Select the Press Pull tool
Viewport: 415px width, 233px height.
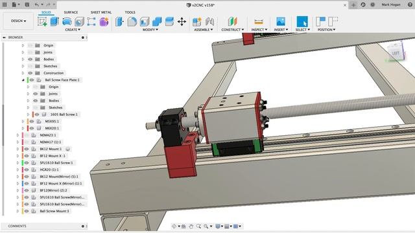click(x=119, y=21)
